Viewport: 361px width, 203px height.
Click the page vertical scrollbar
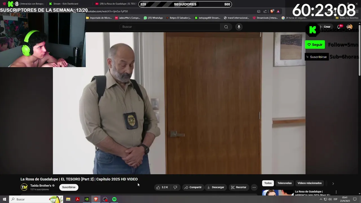point(359,51)
